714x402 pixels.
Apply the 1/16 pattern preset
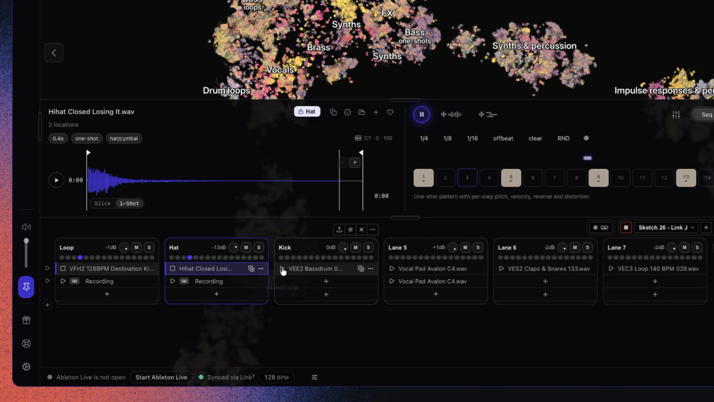(x=472, y=138)
